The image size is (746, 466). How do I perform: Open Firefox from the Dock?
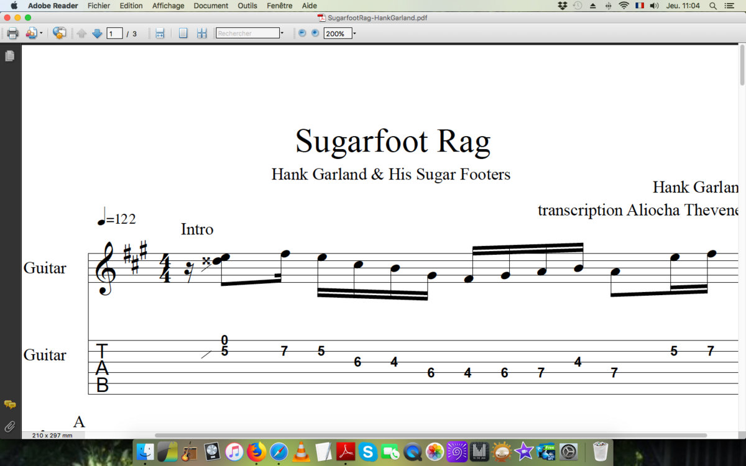click(x=256, y=451)
